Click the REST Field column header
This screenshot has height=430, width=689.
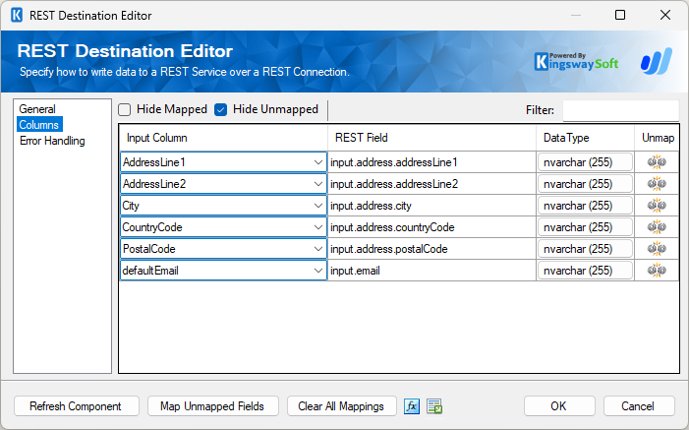point(431,138)
